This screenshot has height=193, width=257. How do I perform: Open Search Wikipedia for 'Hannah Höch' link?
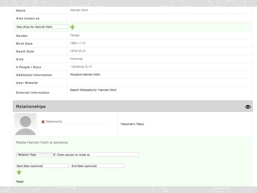click(93, 90)
